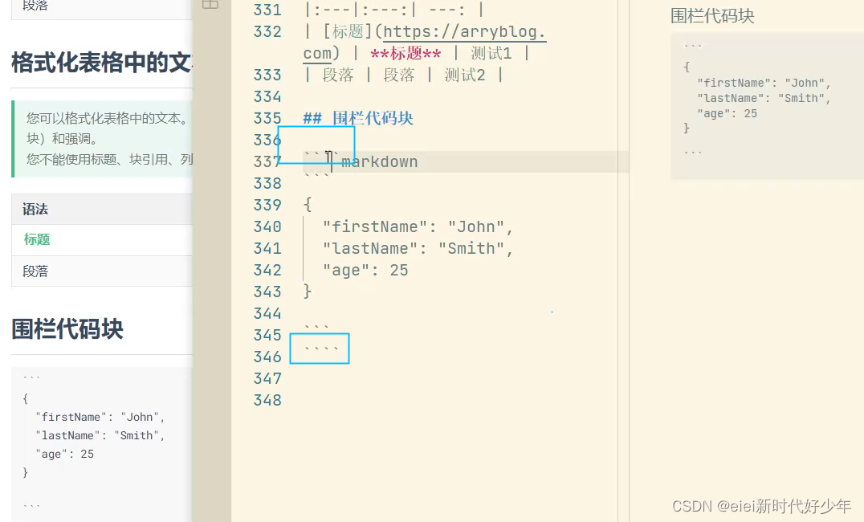Viewport: 864px width, 522px height.
Task: Click the highlighted ``` marker on line 336
Action: pos(317,143)
